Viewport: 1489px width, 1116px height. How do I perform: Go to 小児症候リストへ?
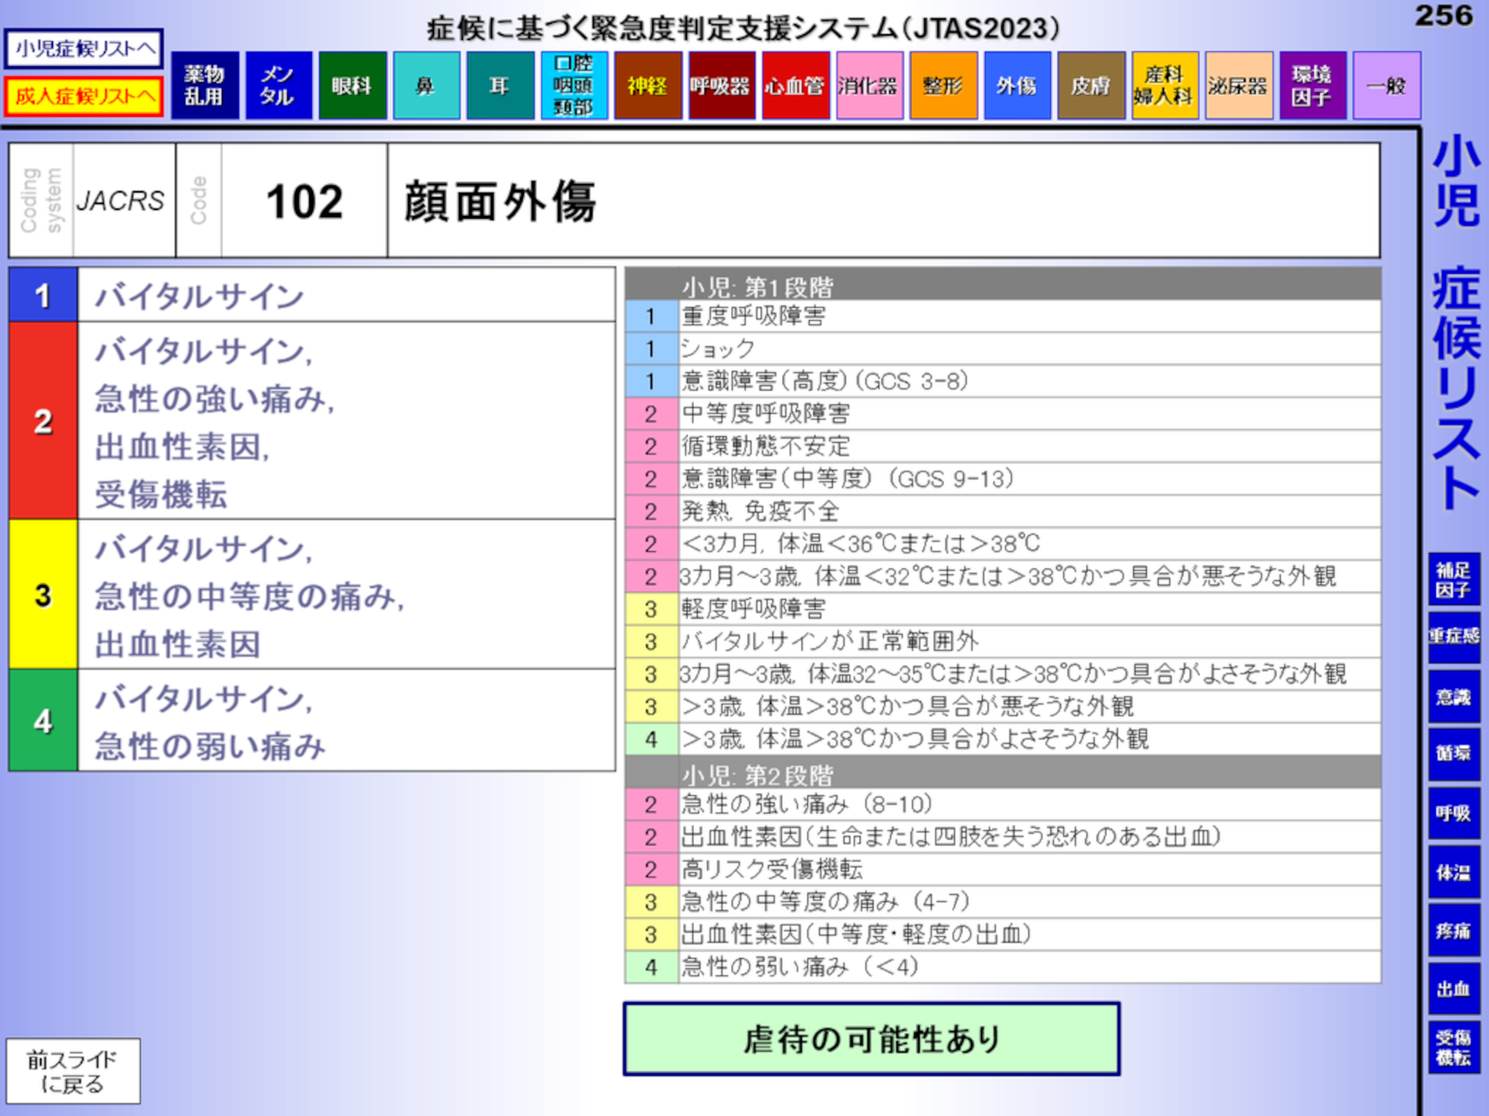pyautogui.click(x=84, y=48)
